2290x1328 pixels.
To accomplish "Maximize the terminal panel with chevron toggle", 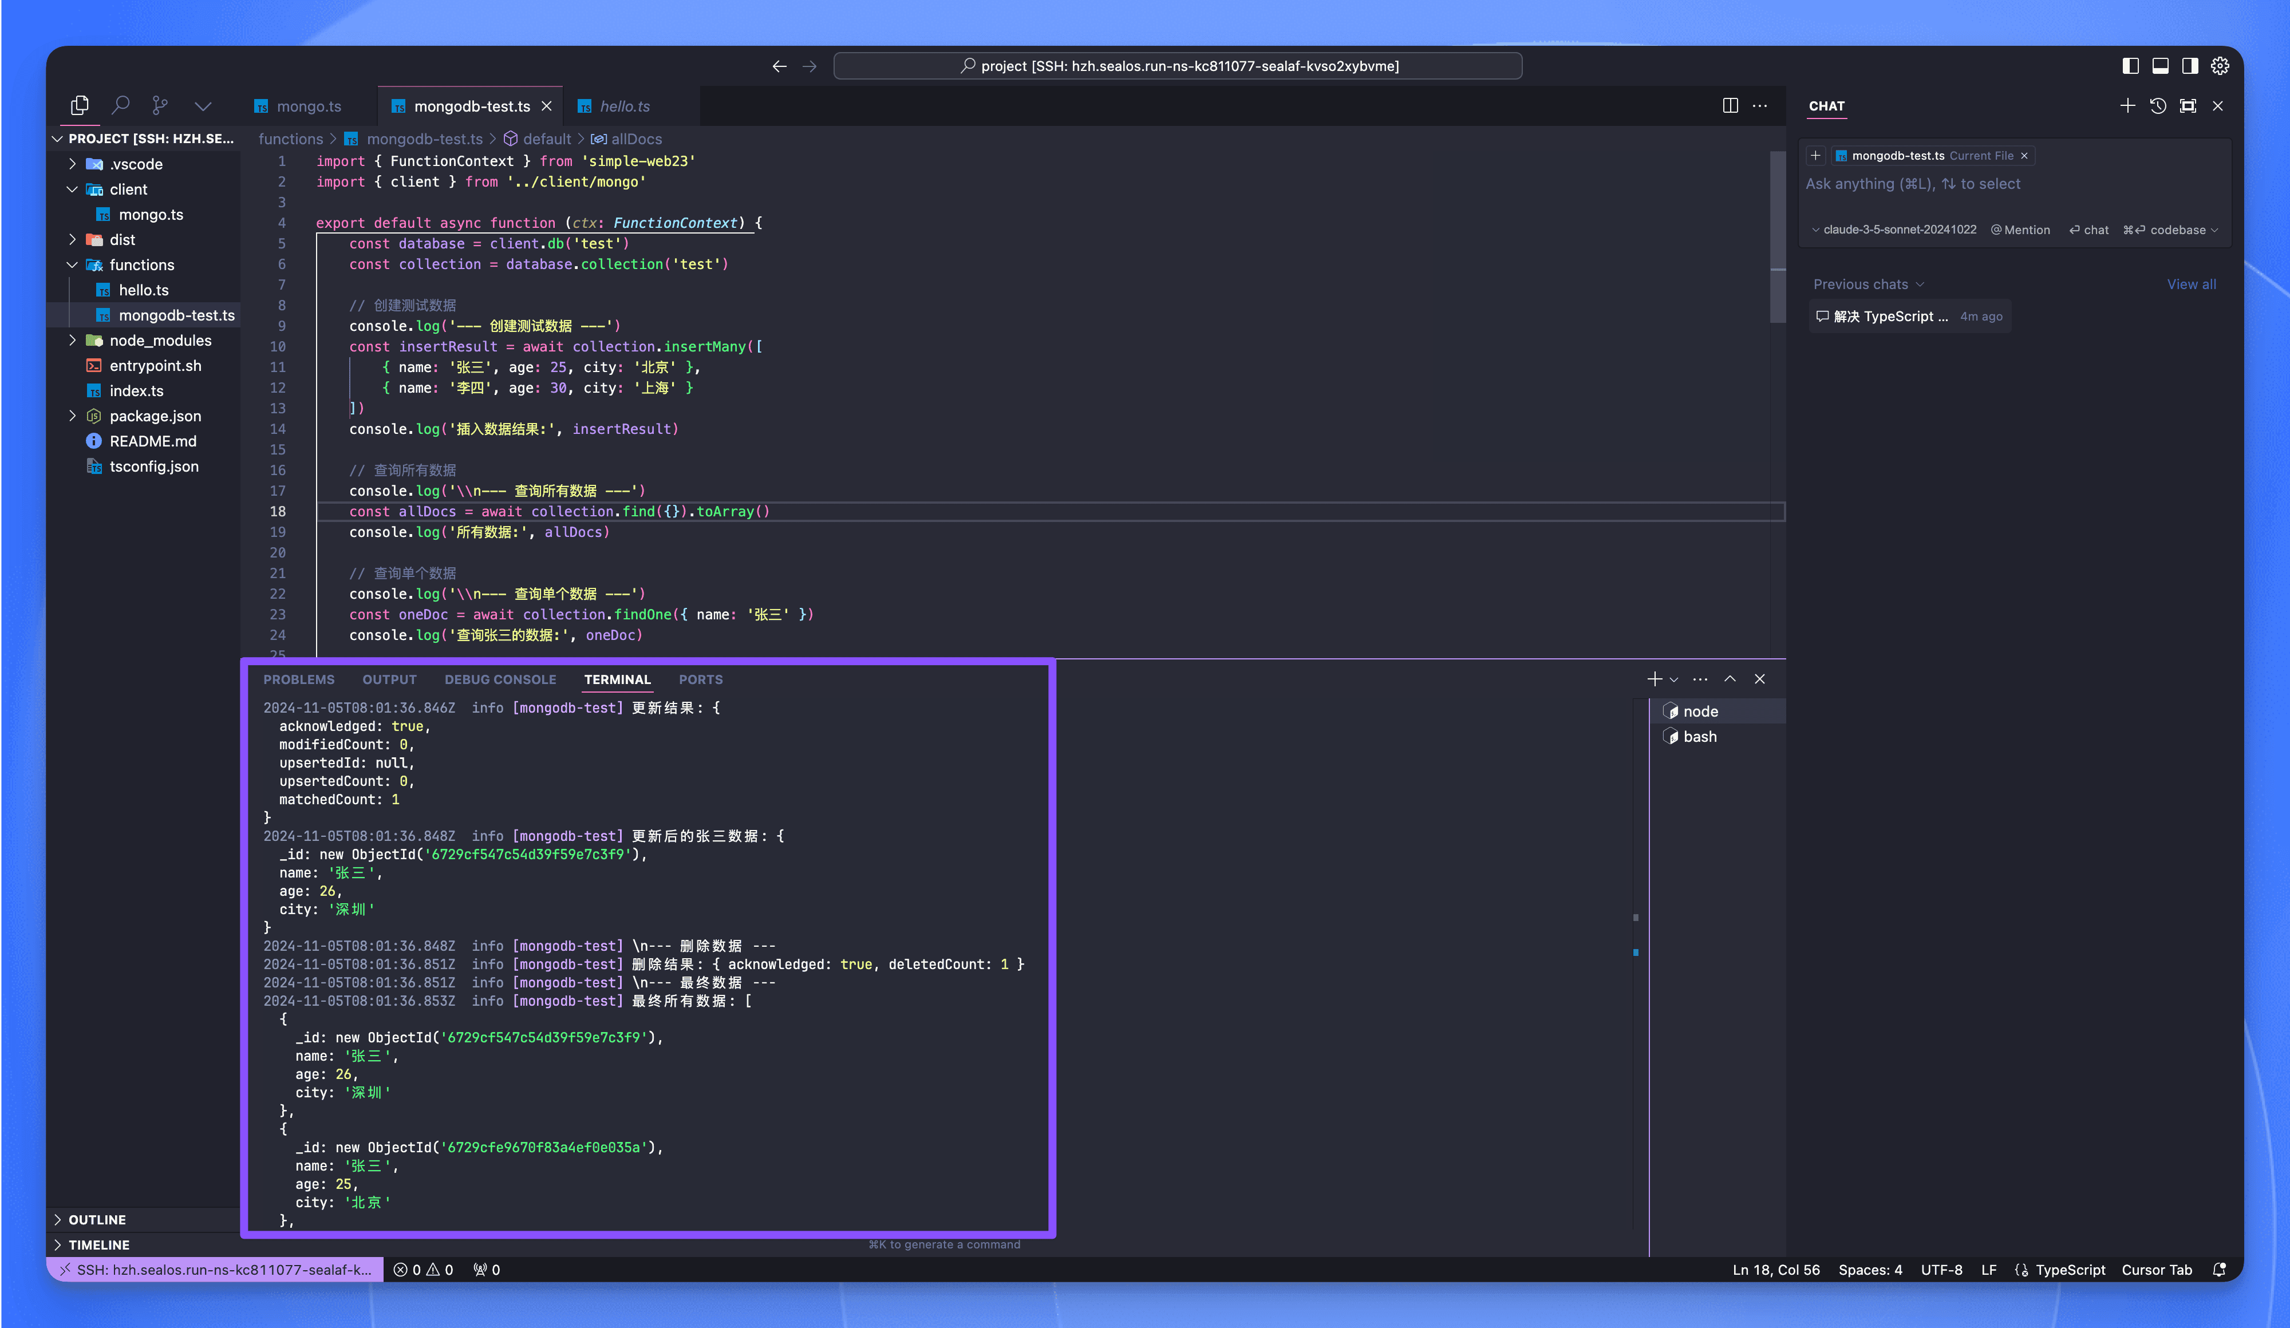I will tap(1730, 678).
